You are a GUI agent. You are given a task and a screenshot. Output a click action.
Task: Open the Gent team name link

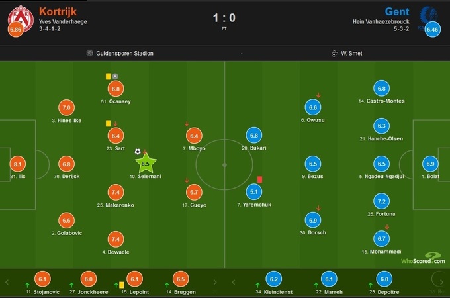[399, 11]
